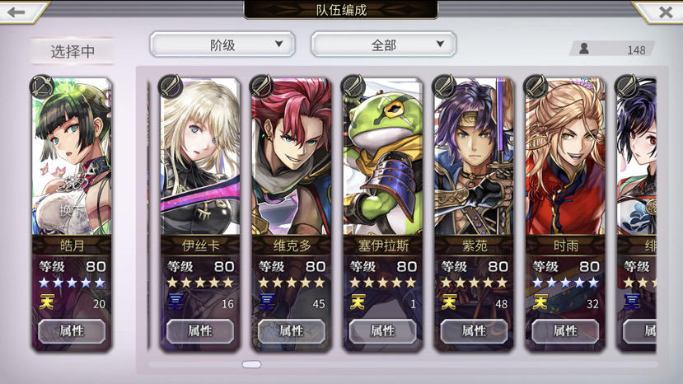Open 属性 for 伊丝卡

200,331
